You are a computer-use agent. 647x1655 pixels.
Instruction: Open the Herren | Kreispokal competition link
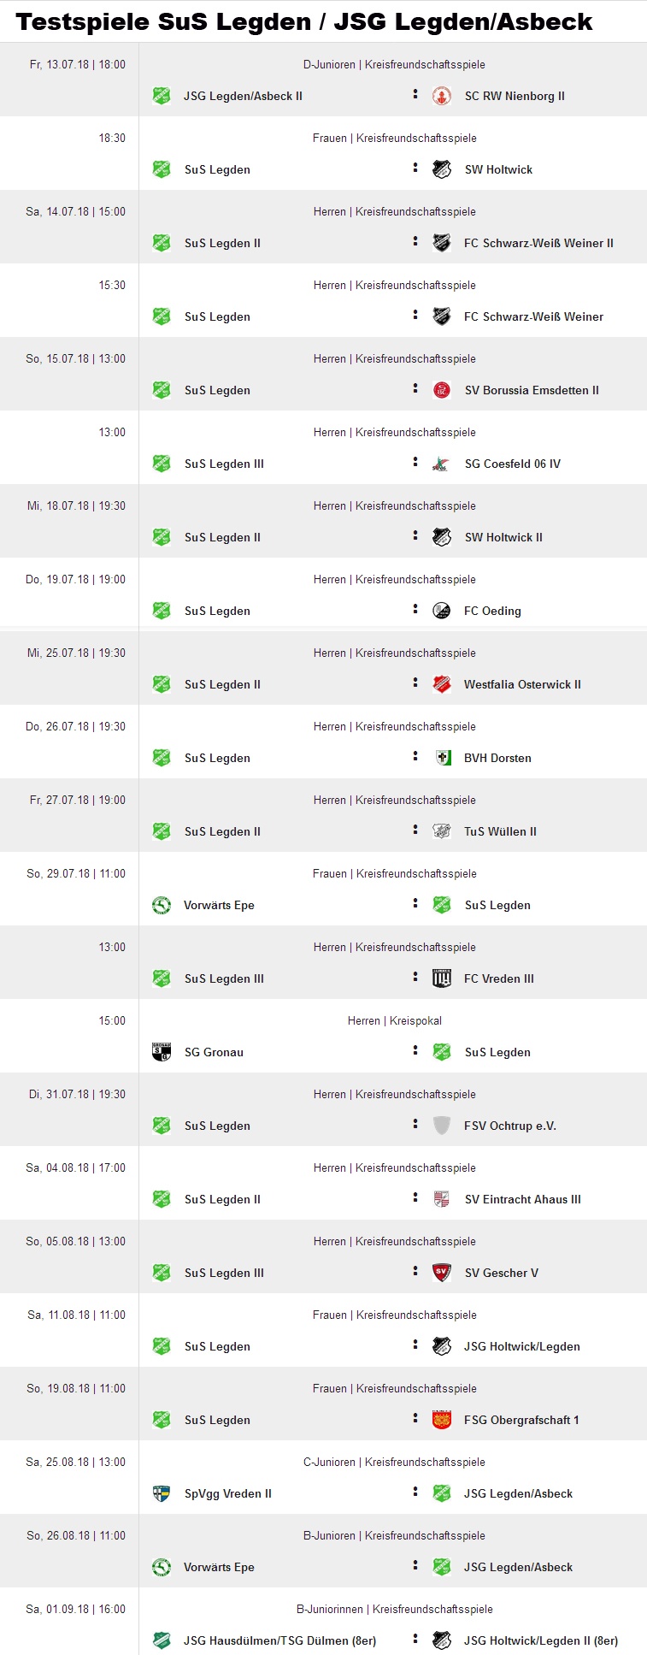point(395,1020)
